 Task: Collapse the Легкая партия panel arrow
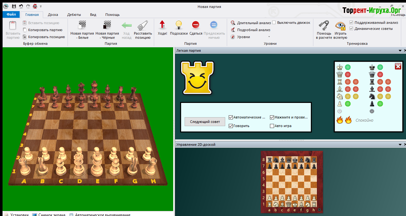click(400, 51)
